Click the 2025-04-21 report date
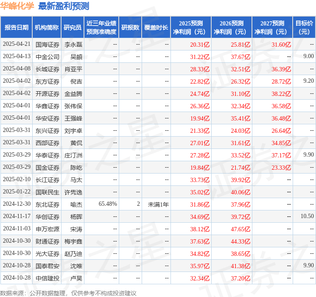Viewport: 316px width, 297px height. tap(17, 44)
